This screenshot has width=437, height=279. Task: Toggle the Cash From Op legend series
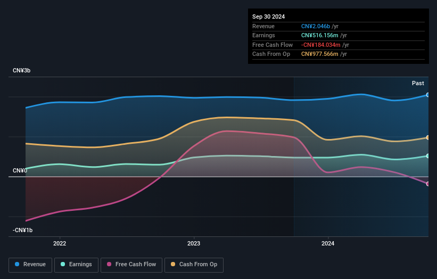pos(194,265)
